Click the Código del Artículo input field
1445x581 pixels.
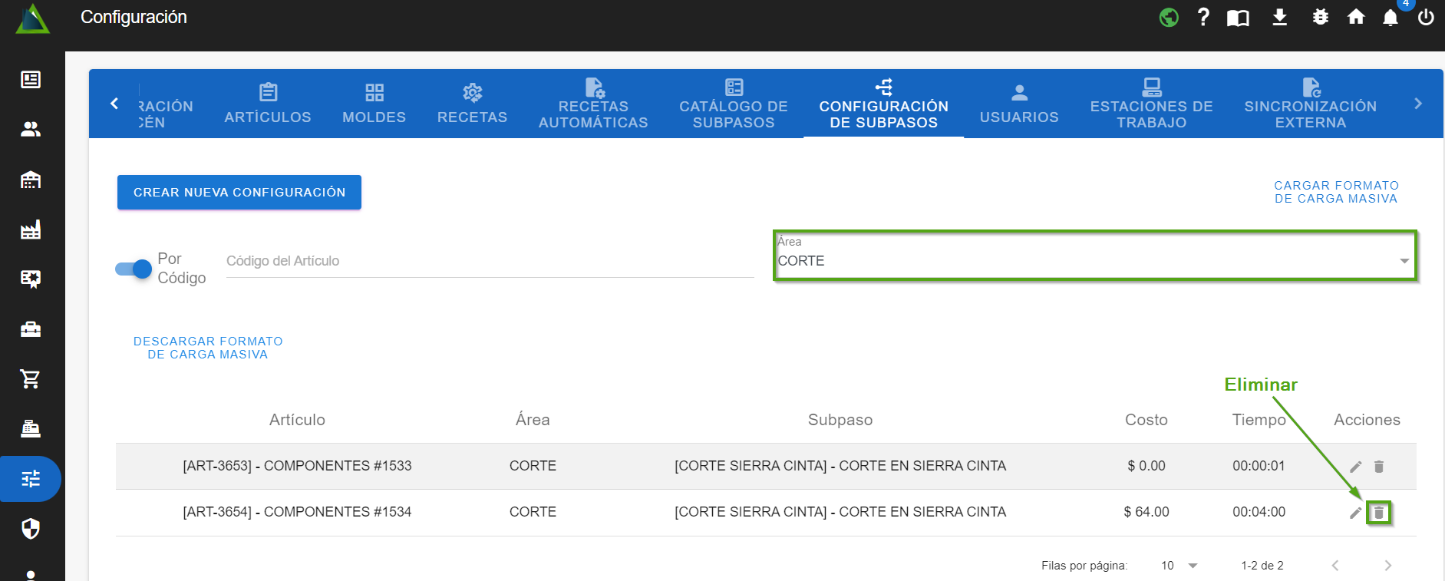click(490, 261)
